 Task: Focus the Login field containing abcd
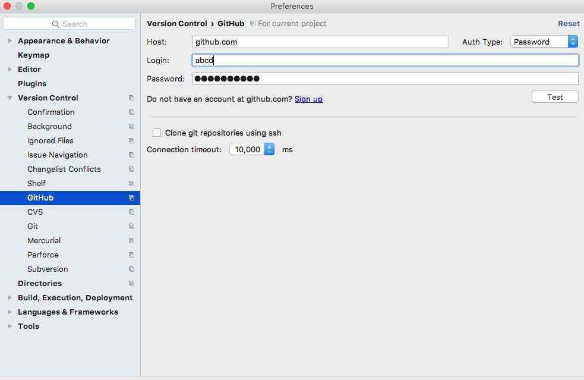coord(386,60)
